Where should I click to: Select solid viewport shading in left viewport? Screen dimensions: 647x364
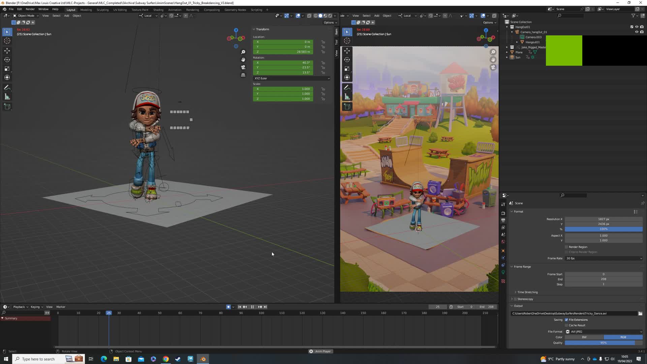(x=320, y=16)
